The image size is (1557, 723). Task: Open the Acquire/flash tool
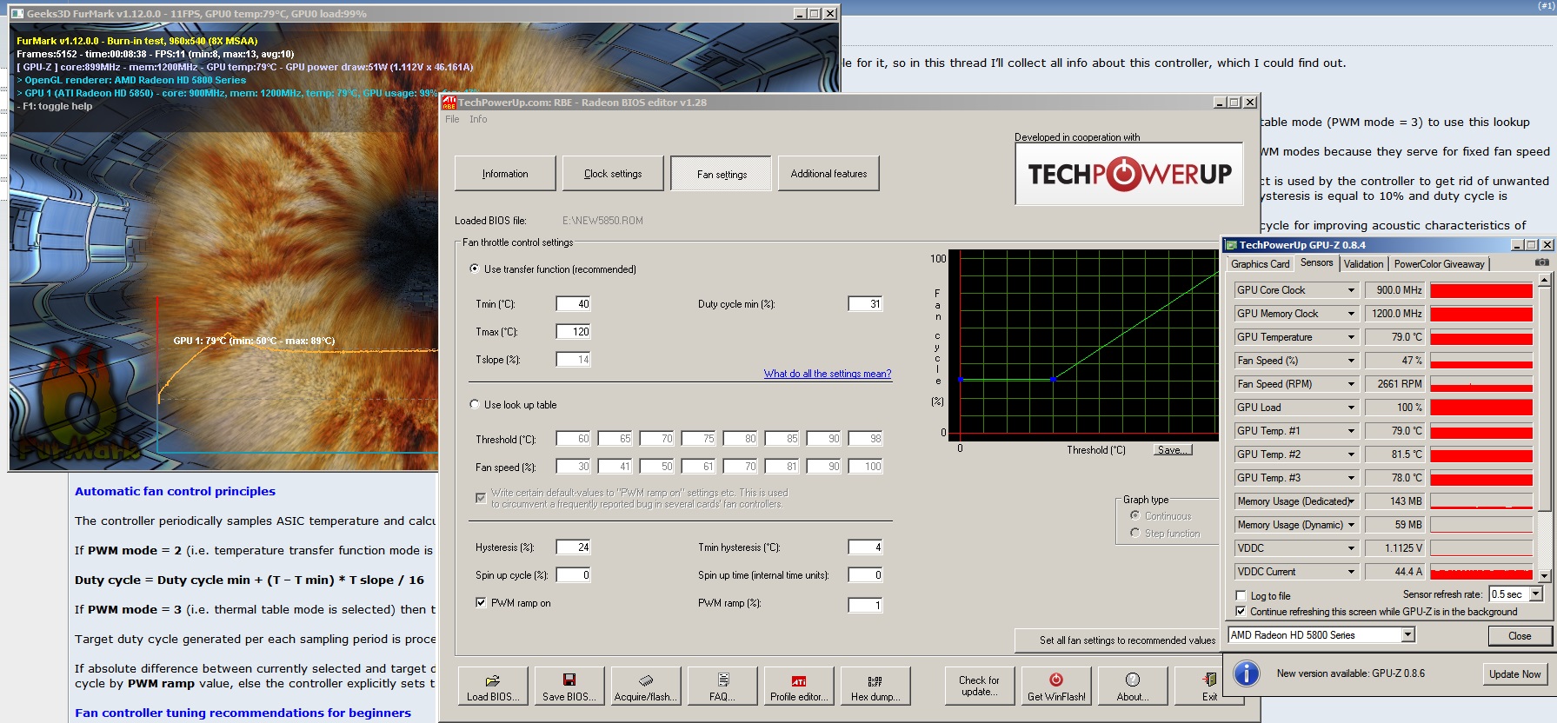click(646, 686)
